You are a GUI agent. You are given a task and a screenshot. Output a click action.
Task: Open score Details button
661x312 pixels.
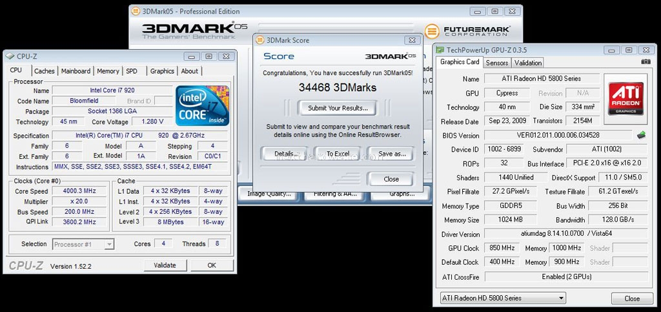[x=285, y=154]
